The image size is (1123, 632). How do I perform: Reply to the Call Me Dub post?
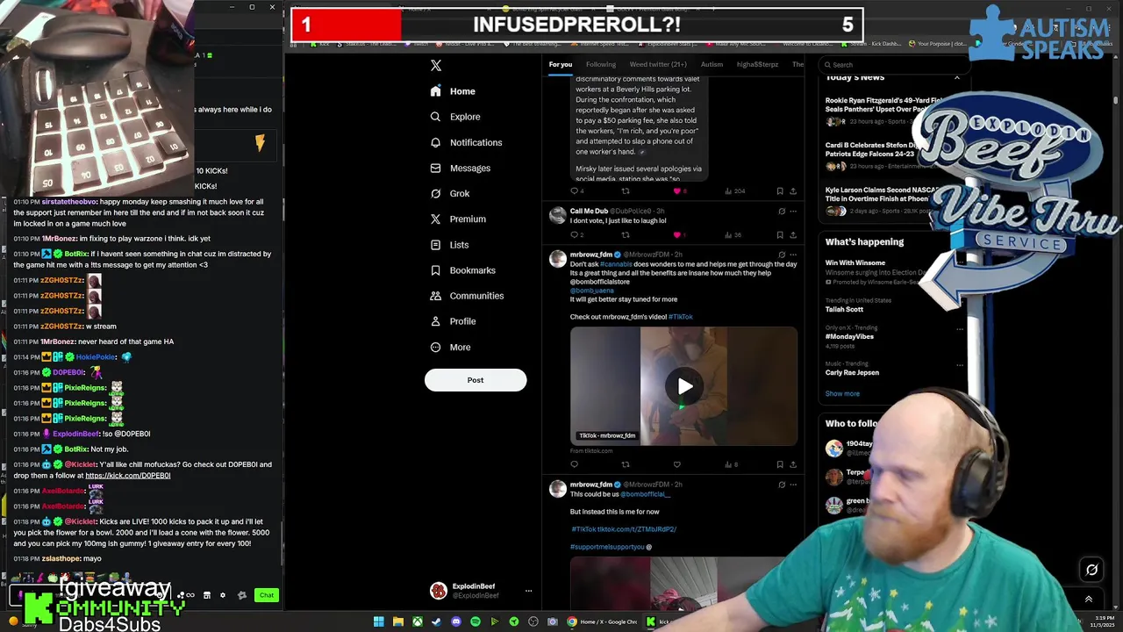click(x=575, y=234)
